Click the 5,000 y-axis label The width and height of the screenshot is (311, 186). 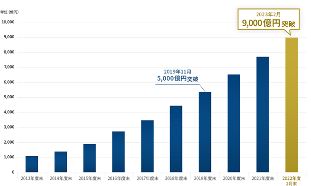tap(9, 97)
